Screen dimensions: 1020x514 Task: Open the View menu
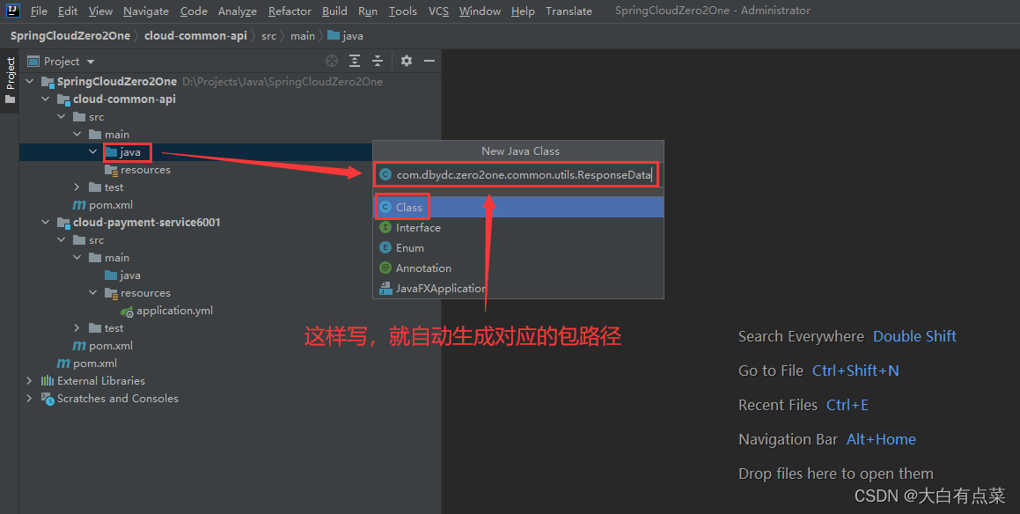pyautogui.click(x=100, y=11)
